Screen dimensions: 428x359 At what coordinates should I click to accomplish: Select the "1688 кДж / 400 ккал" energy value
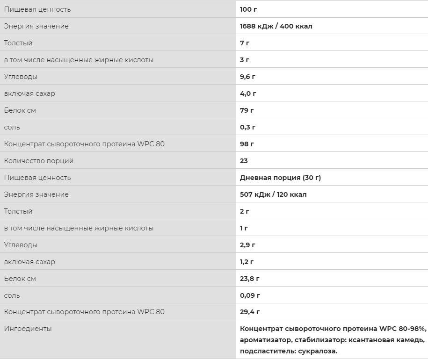(x=276, y=26)
